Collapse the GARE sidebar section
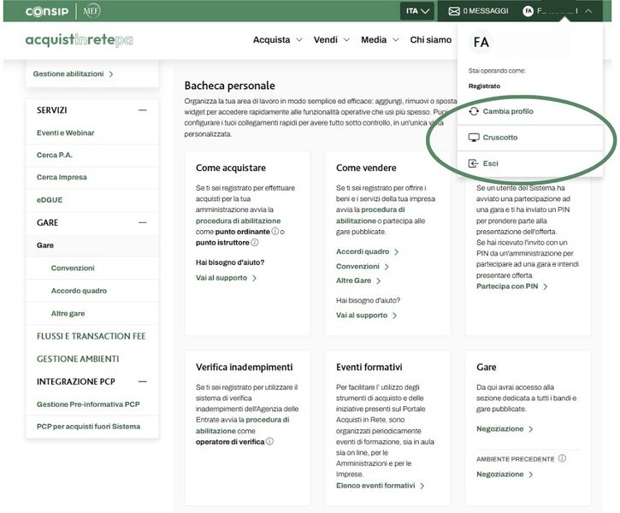The width and height of the screenshot is (620, 513). pyautogui.click(x=142, y=222)
